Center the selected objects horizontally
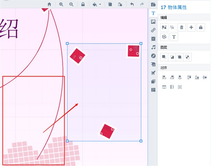Screen dimensions: 211x166 coord(180,77)
